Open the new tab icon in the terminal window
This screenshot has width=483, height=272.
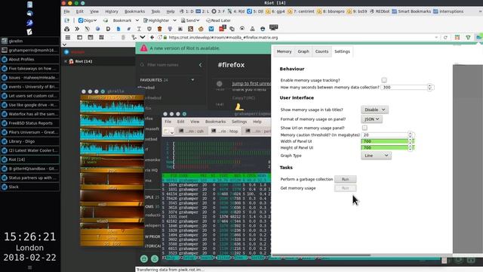coord(167,131)
